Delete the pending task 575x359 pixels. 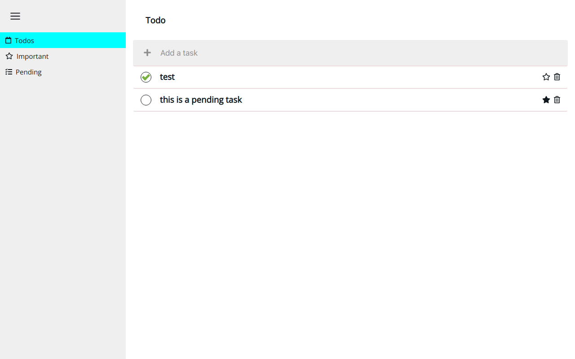tap(557, 100)
